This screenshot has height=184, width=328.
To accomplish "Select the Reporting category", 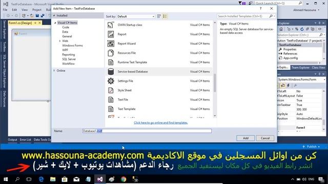I will [x=68, y=55].
